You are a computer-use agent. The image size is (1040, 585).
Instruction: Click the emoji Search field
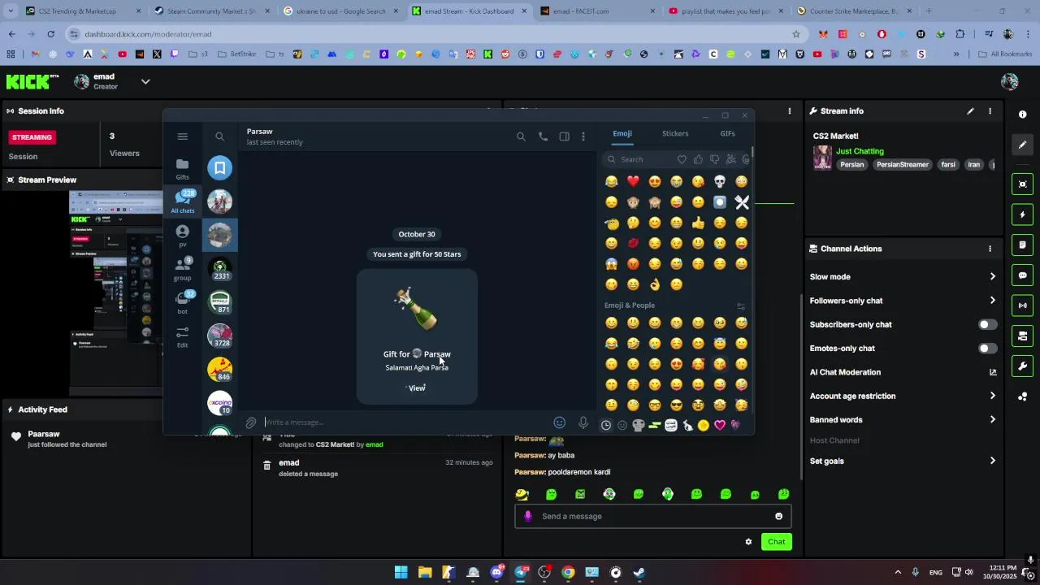(x=639, y=159)
